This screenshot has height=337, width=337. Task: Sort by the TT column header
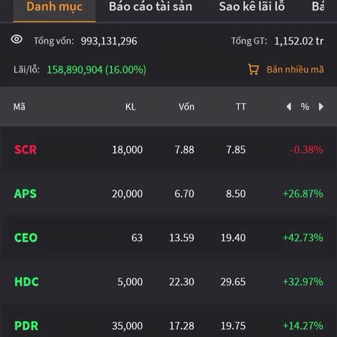241,107
